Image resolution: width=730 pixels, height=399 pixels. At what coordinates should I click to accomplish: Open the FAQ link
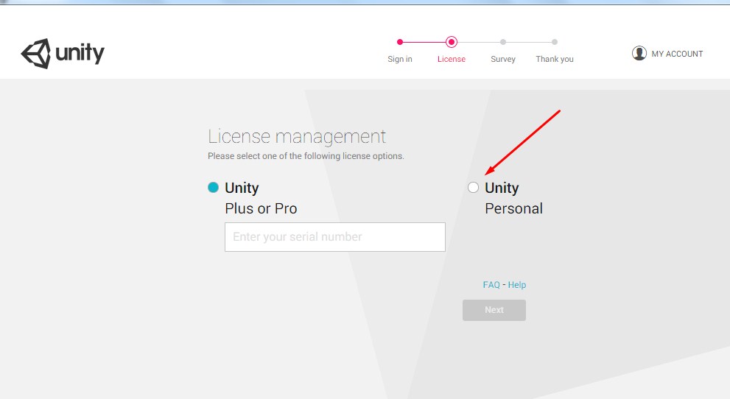(x=491, y=285)
